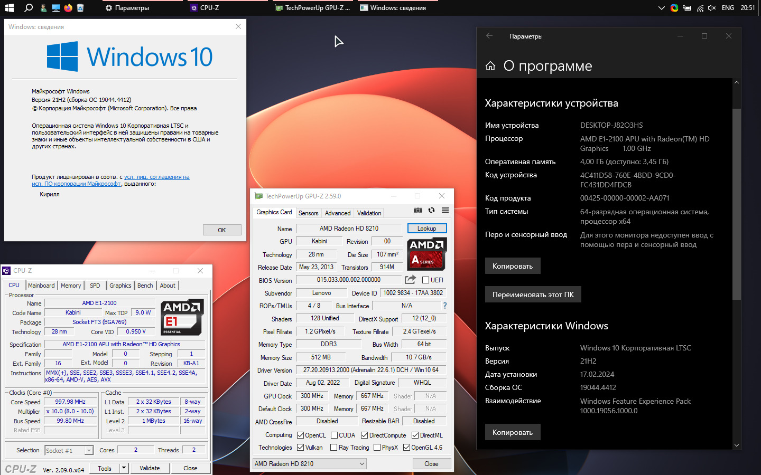Screen dimensions: 761x475
Task: Click the GPU-Z refresh icon
Action: pyautogui.click(x=431, y=210)
